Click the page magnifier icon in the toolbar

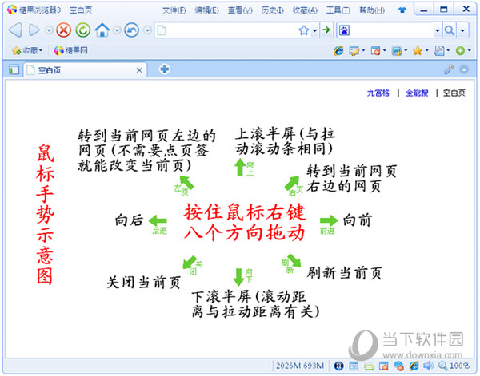pyautogui.click(x=439, y=51)
